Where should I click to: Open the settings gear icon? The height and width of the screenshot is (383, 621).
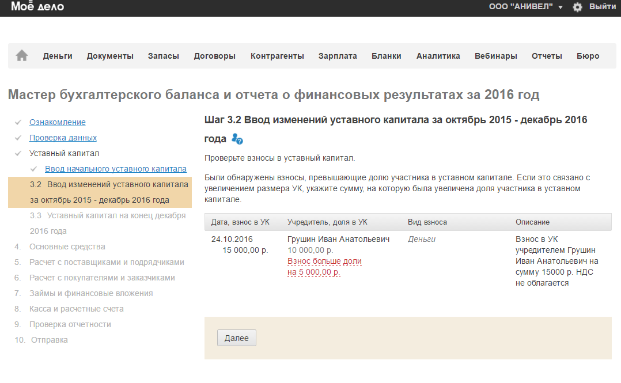point(577,7)
